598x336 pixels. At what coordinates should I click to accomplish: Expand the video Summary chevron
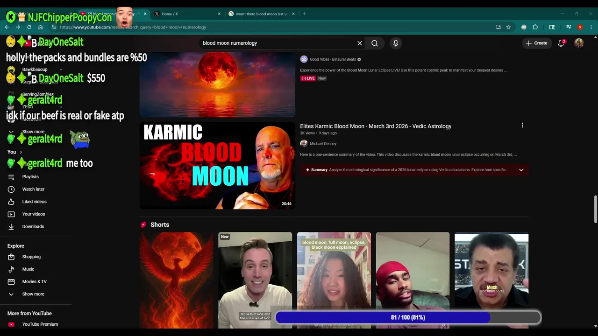pyautogui.click(x=521, y=170)
